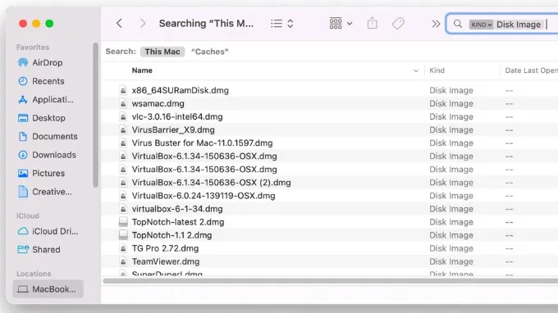The width and height of the screenshot is (558, 313).
Task: Click the horizontal scrollbar at bottom
Action: coord(330,281)
